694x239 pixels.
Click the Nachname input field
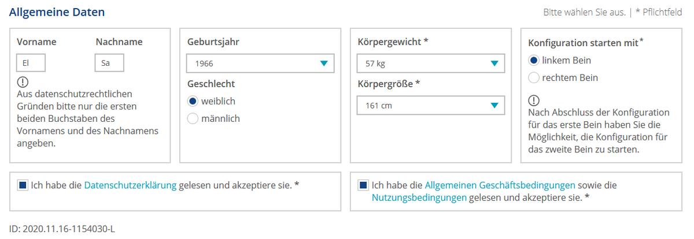tap(109, 63)
